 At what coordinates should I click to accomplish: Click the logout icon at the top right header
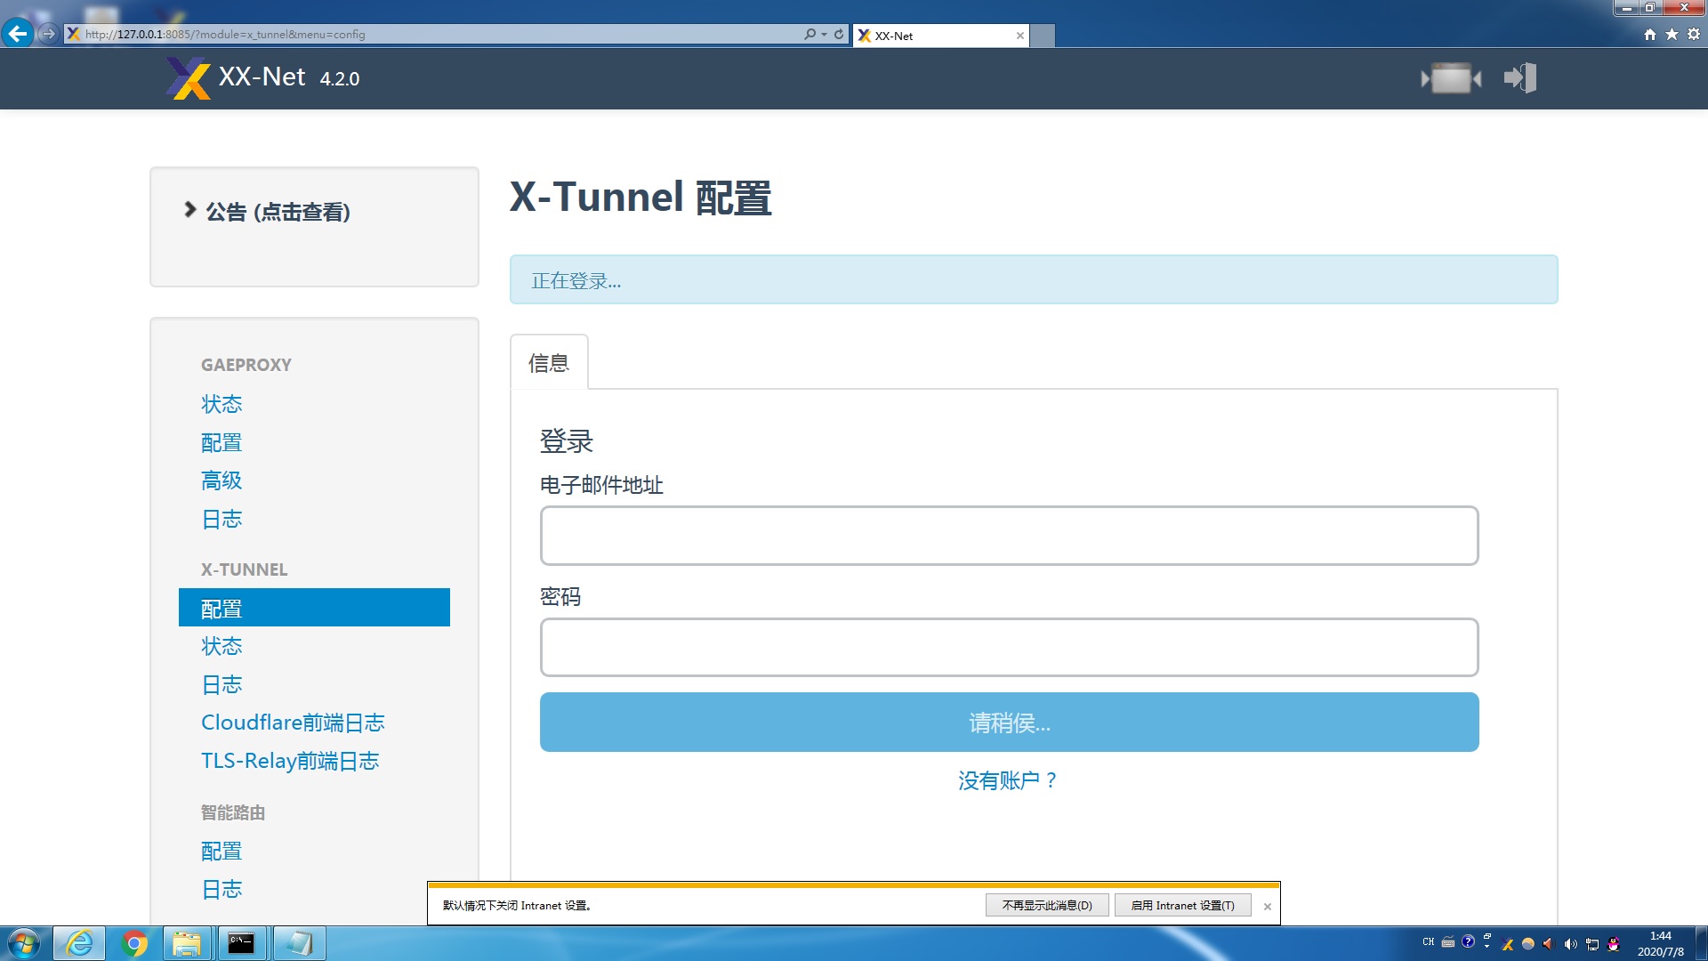point(1519,77)
